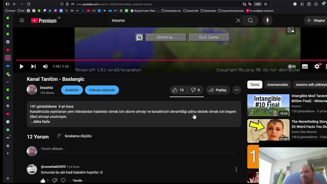This screenshot has height=184, width=327.
Task: Open the Speed Dial folder
Action: tap(191, 11)
